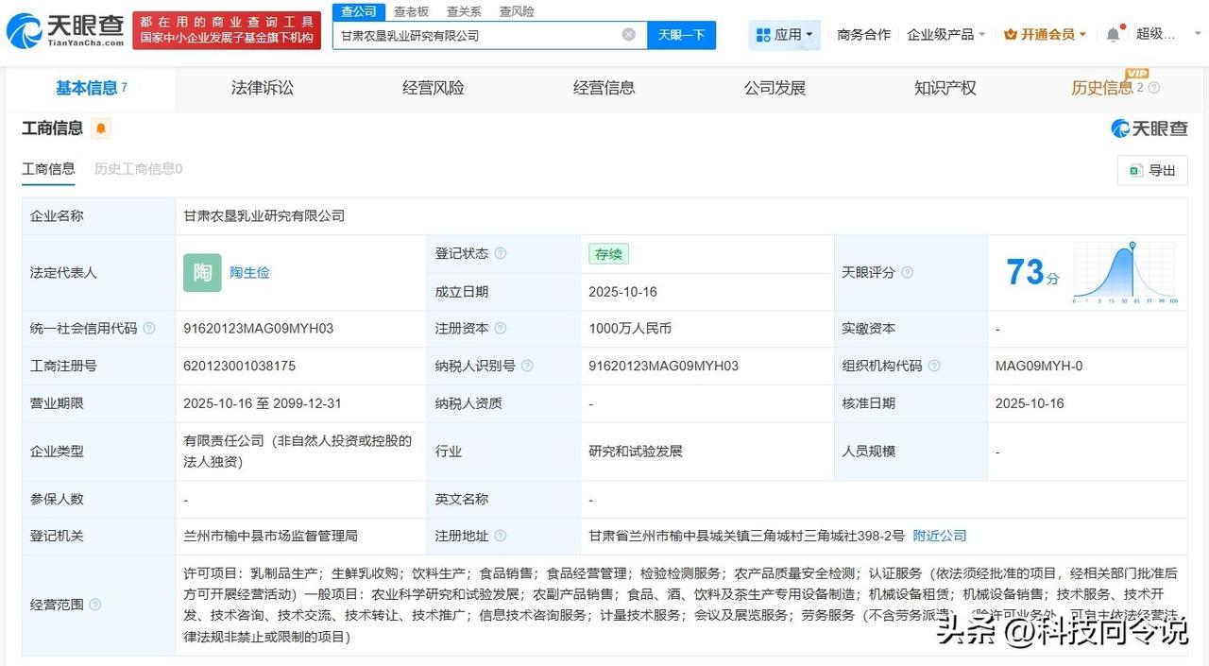Click help icon next to 登记状态

pos(501,253)
